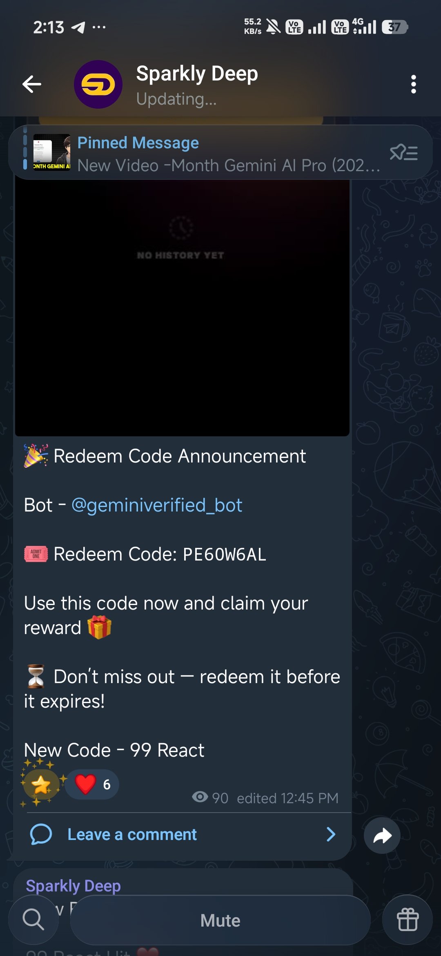The width and height of the screenshot is (441, 956).
Task: Open the three-dot options menu
Action: [413, 85]
